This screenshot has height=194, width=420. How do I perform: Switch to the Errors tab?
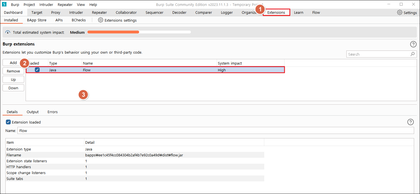point(53,112)
